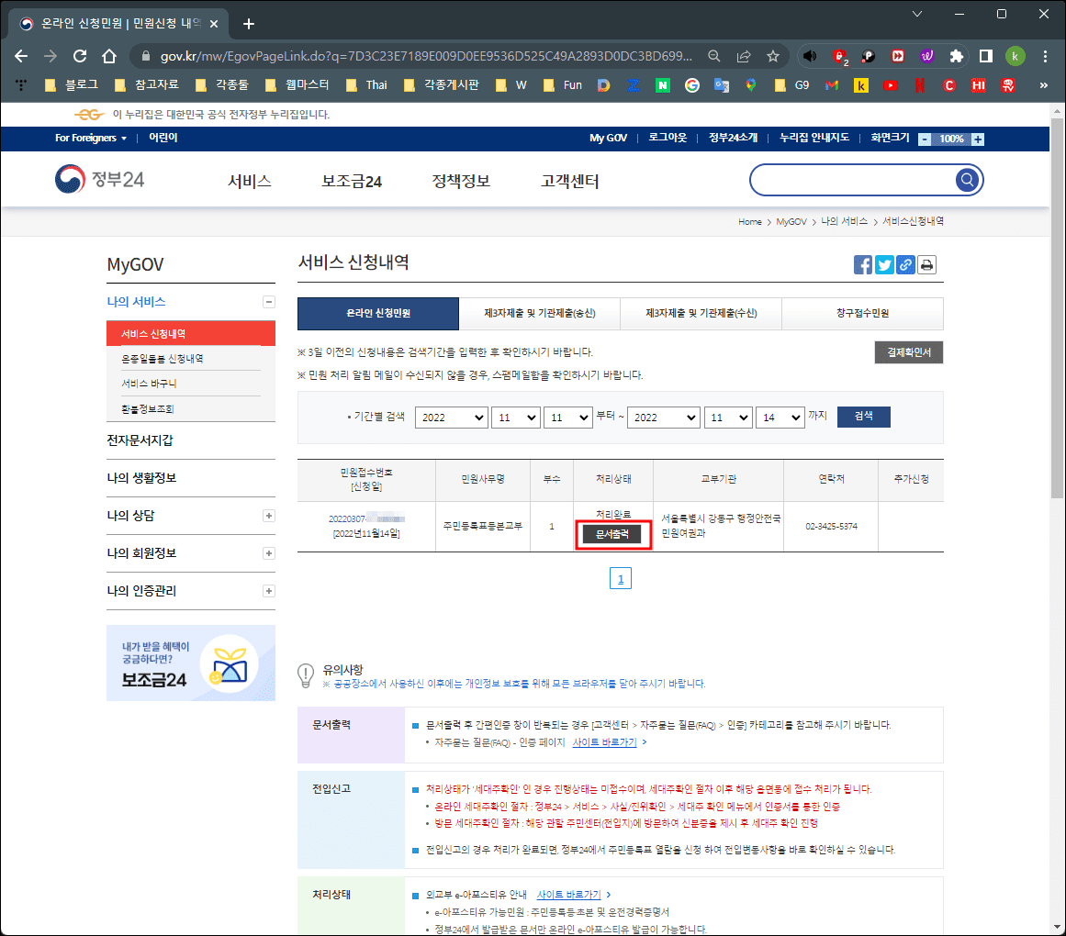Print the page using the printer icon
1066x936 pixels.
tap(926, 264)
